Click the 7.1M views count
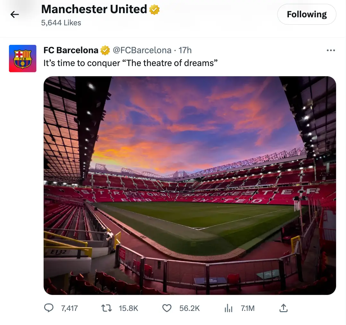This screenshot has height=325, width=346. [248, 308]
